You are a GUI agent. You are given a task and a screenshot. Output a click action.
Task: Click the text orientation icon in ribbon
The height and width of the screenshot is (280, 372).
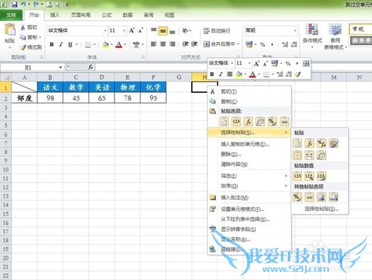185,30
